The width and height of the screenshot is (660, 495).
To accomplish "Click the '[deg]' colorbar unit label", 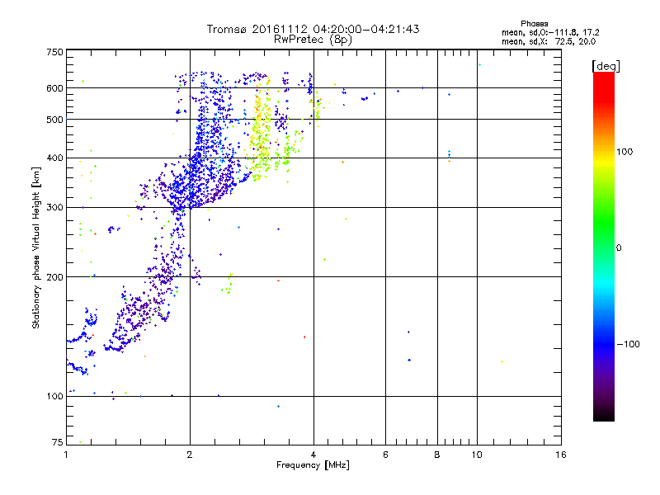I will [x=606, y=66].
